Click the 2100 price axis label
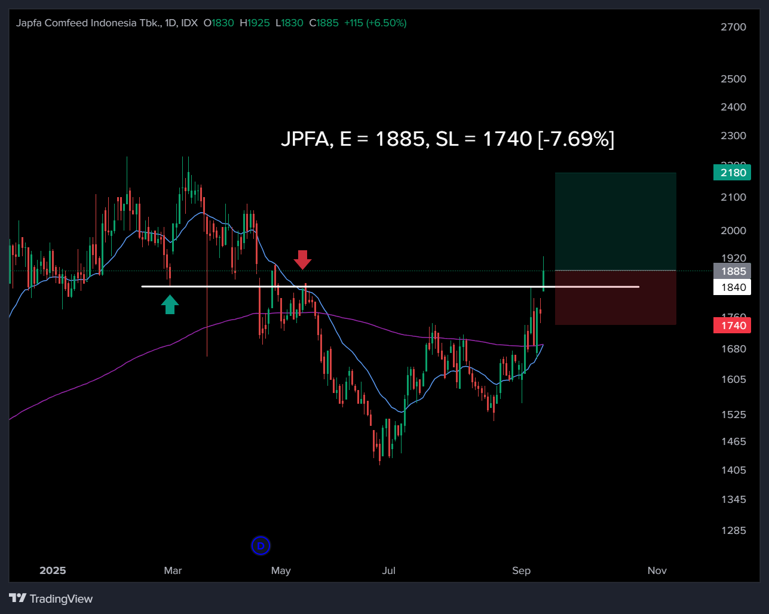The height and width of the screenshot is (614, 769). click(734, 197)
